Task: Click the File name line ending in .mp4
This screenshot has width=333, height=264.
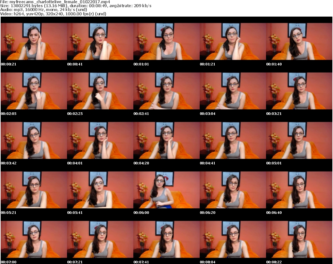Action: point(55,2)
